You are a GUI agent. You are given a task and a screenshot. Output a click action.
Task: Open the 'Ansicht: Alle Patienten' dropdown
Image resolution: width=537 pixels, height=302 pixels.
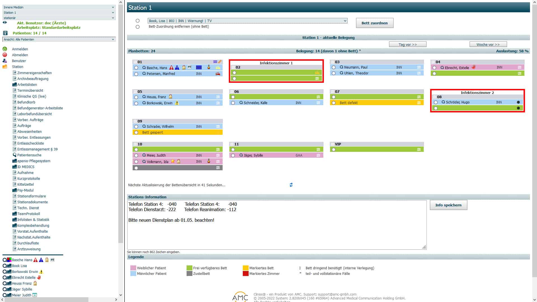coord(59,39)
